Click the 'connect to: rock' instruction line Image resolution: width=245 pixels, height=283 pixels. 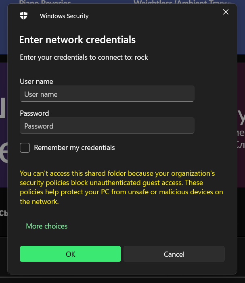coord(84,57)
